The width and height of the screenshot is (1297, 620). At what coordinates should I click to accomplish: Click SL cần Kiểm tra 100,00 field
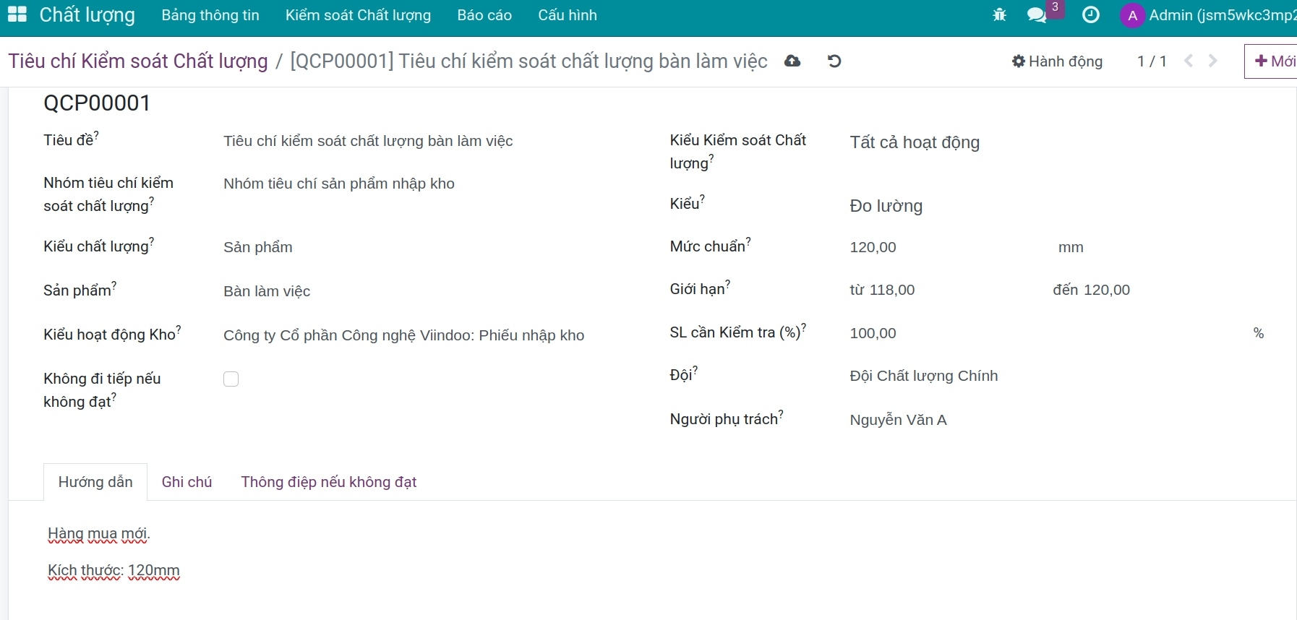point(1048,333)
